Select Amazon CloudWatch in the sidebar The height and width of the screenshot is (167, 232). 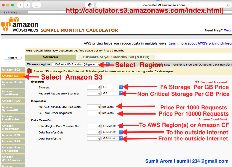(13, 127)
